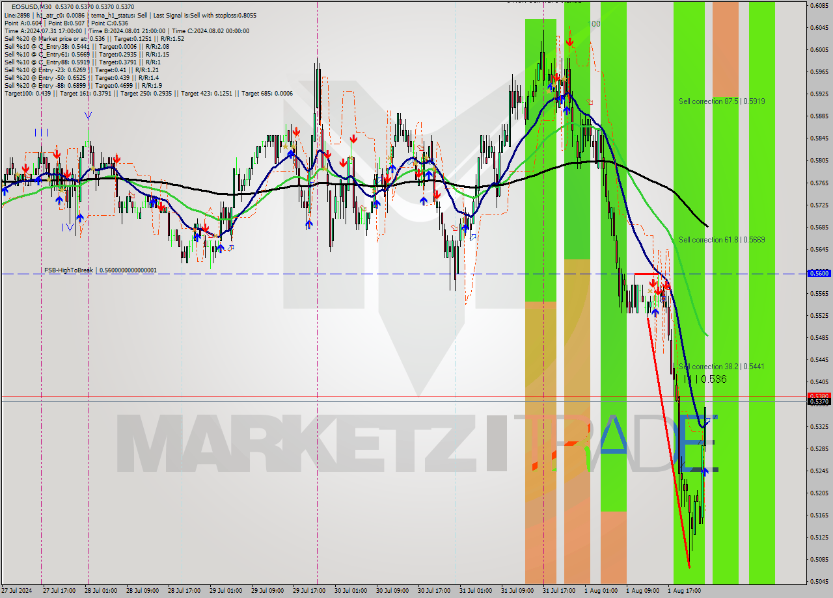The height and width of the screenshot is (598, 833).
Task: Click the 0.6045 price axis value
Action: (x=819, y=27)
